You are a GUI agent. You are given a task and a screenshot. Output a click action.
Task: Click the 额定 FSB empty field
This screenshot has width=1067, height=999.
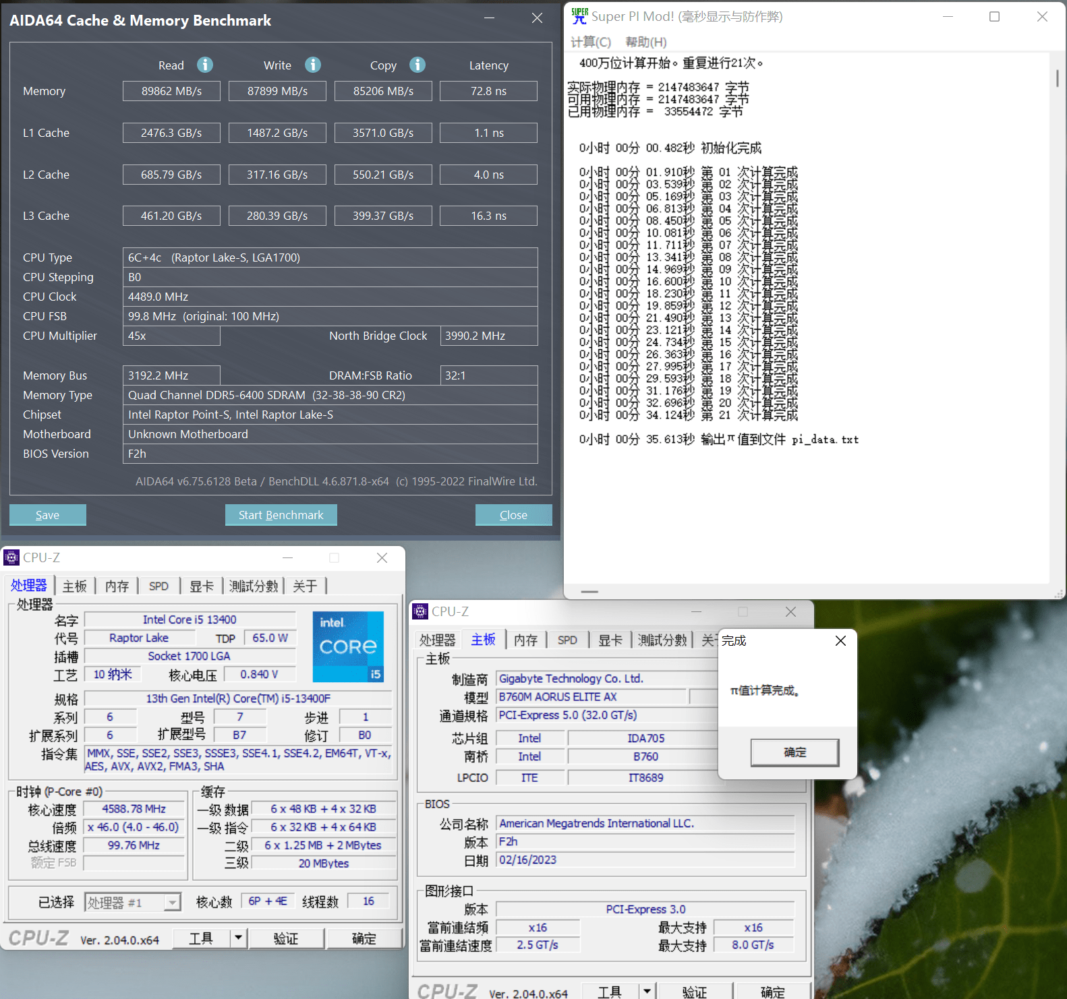[134, 864]
